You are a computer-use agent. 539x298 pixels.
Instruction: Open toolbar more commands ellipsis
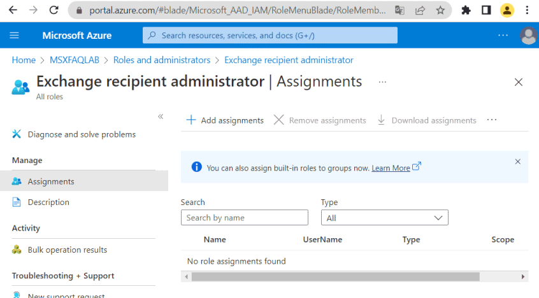(492, 120)
